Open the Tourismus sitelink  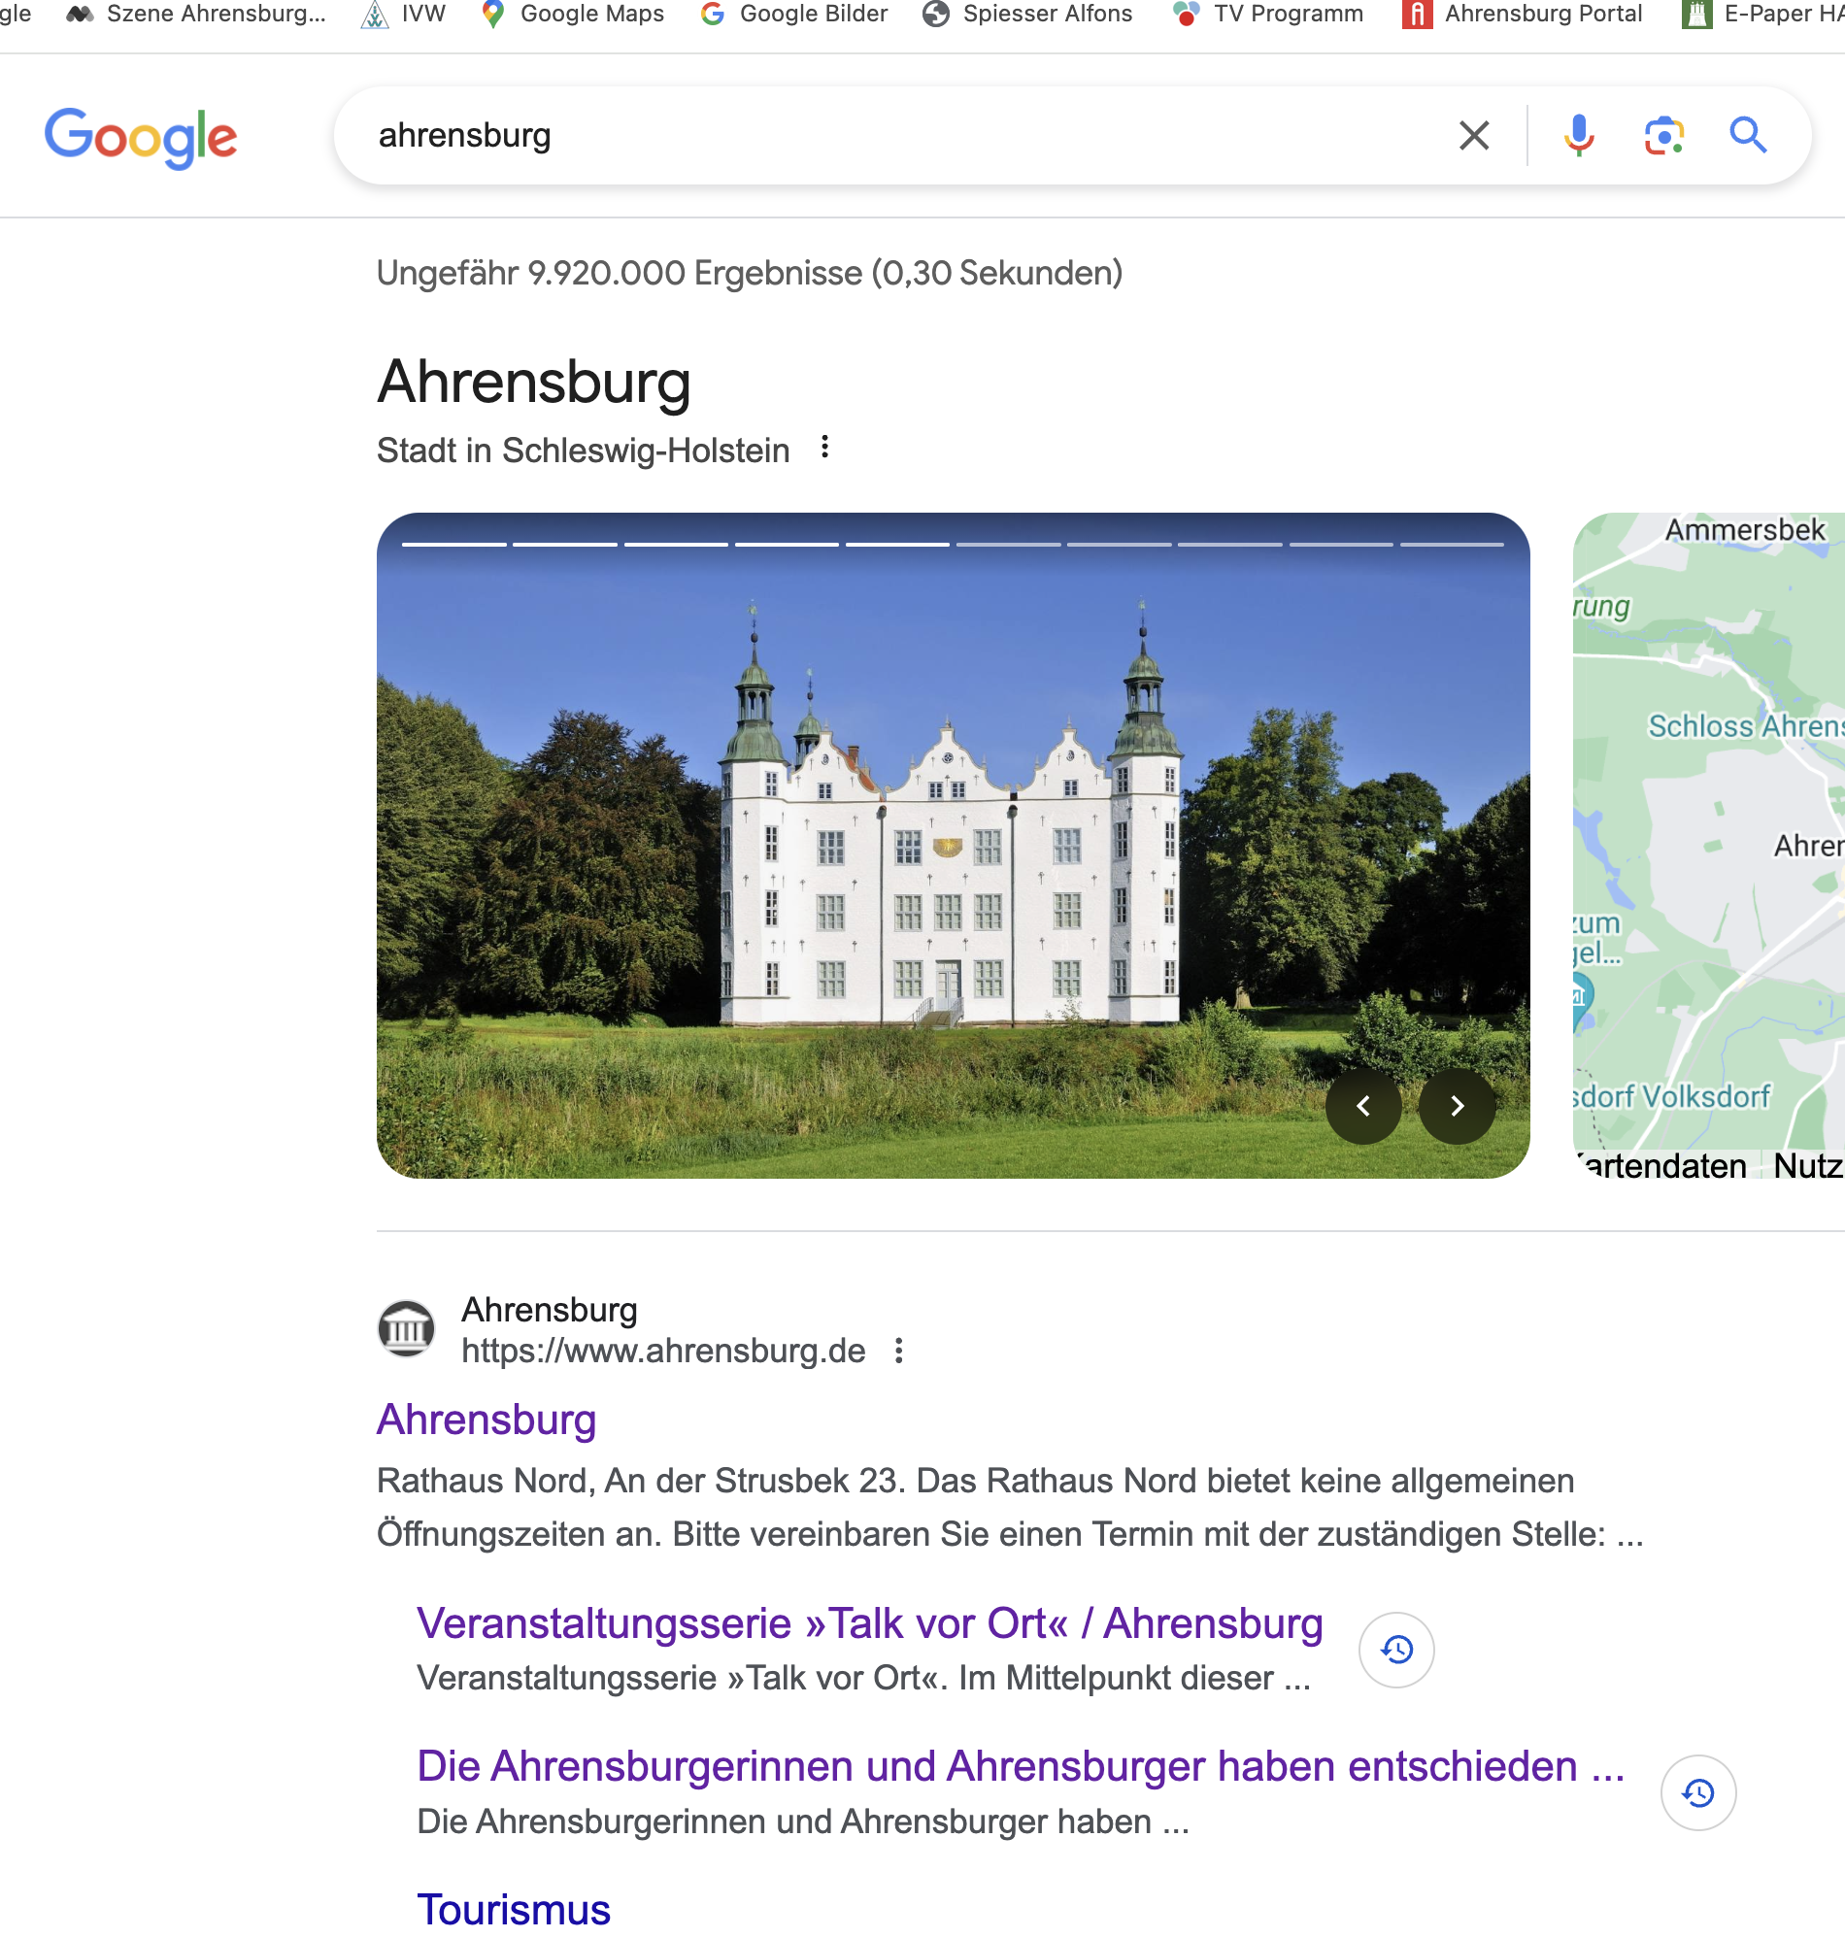point(514,1910)
